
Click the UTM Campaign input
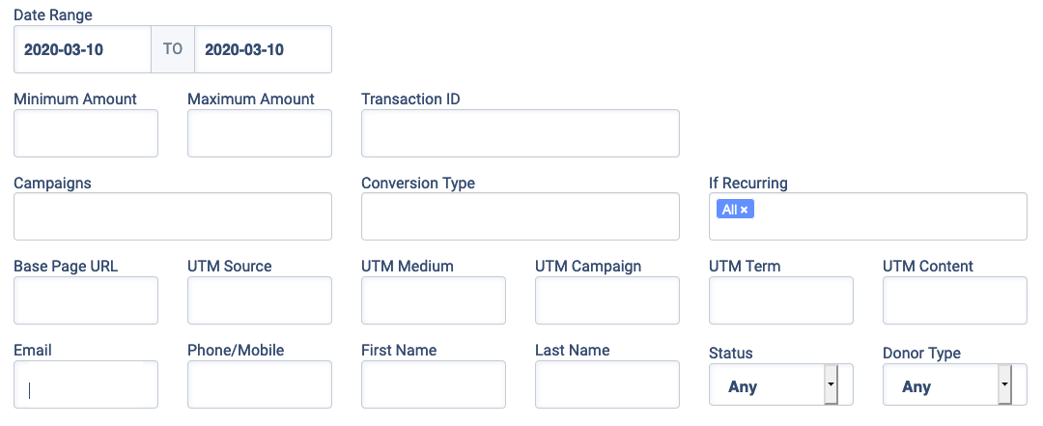(x=607, y=300)
